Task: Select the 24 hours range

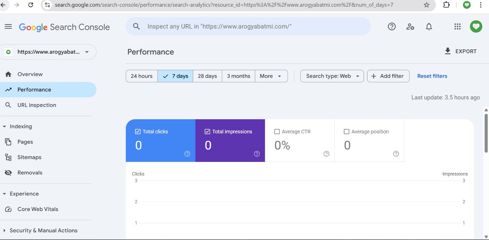Action: click(142, 76)
